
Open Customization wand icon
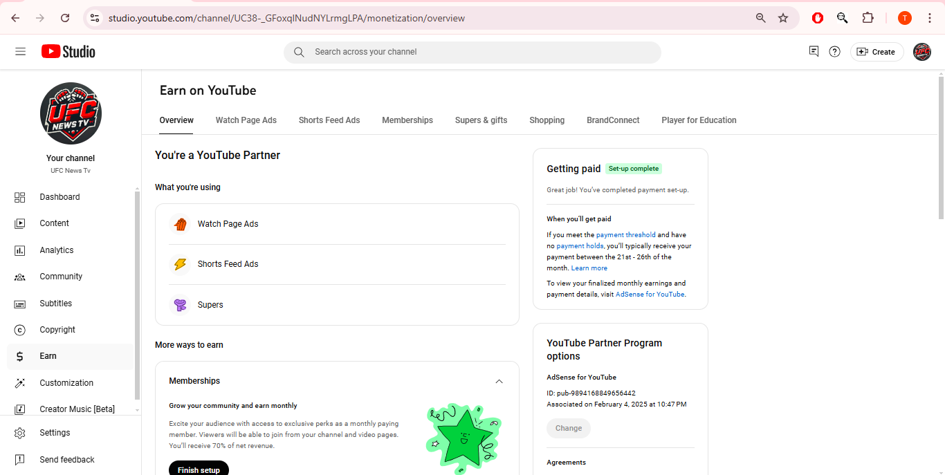pyautogui.click(x=20, y=383)
